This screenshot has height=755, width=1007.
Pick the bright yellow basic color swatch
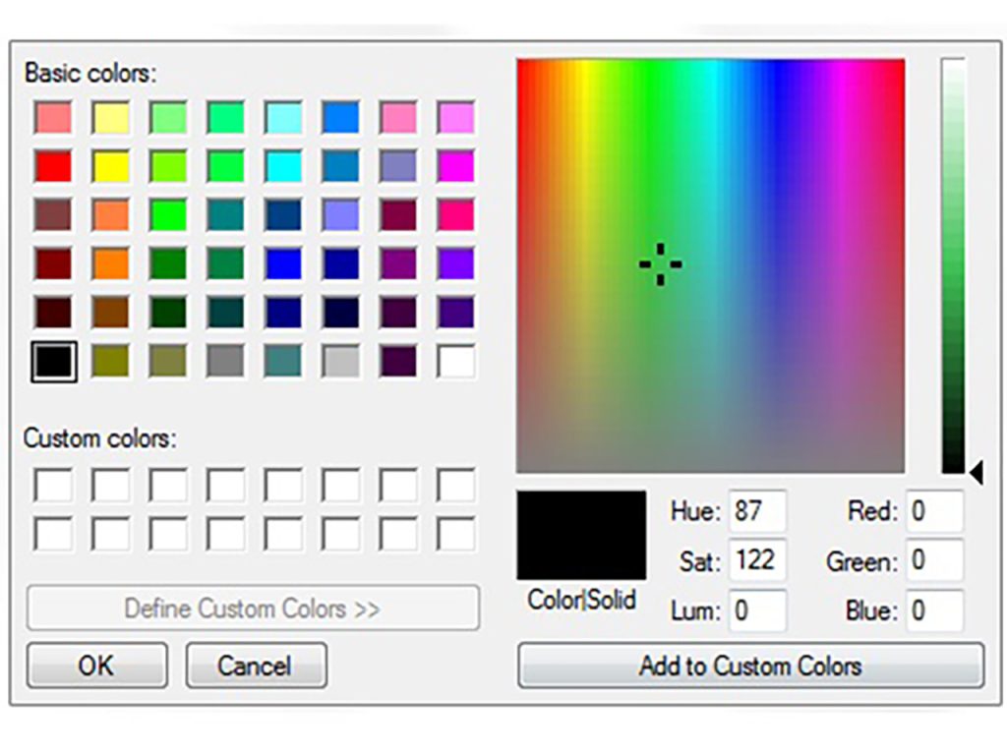[111, 166]
